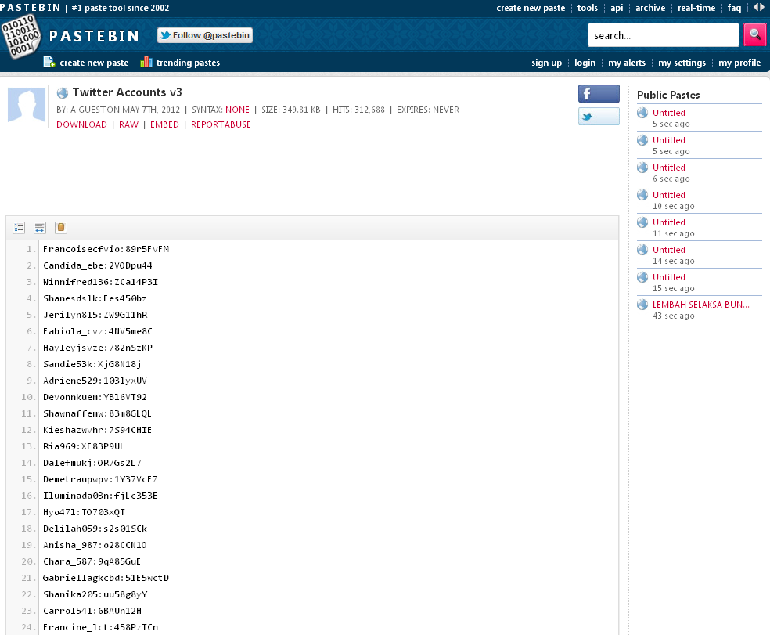Click the 'BY: A GUEST ON MAY 7TH, 2012' text
770x635 pixels.
pyautogui.click(x=118, y=110)
